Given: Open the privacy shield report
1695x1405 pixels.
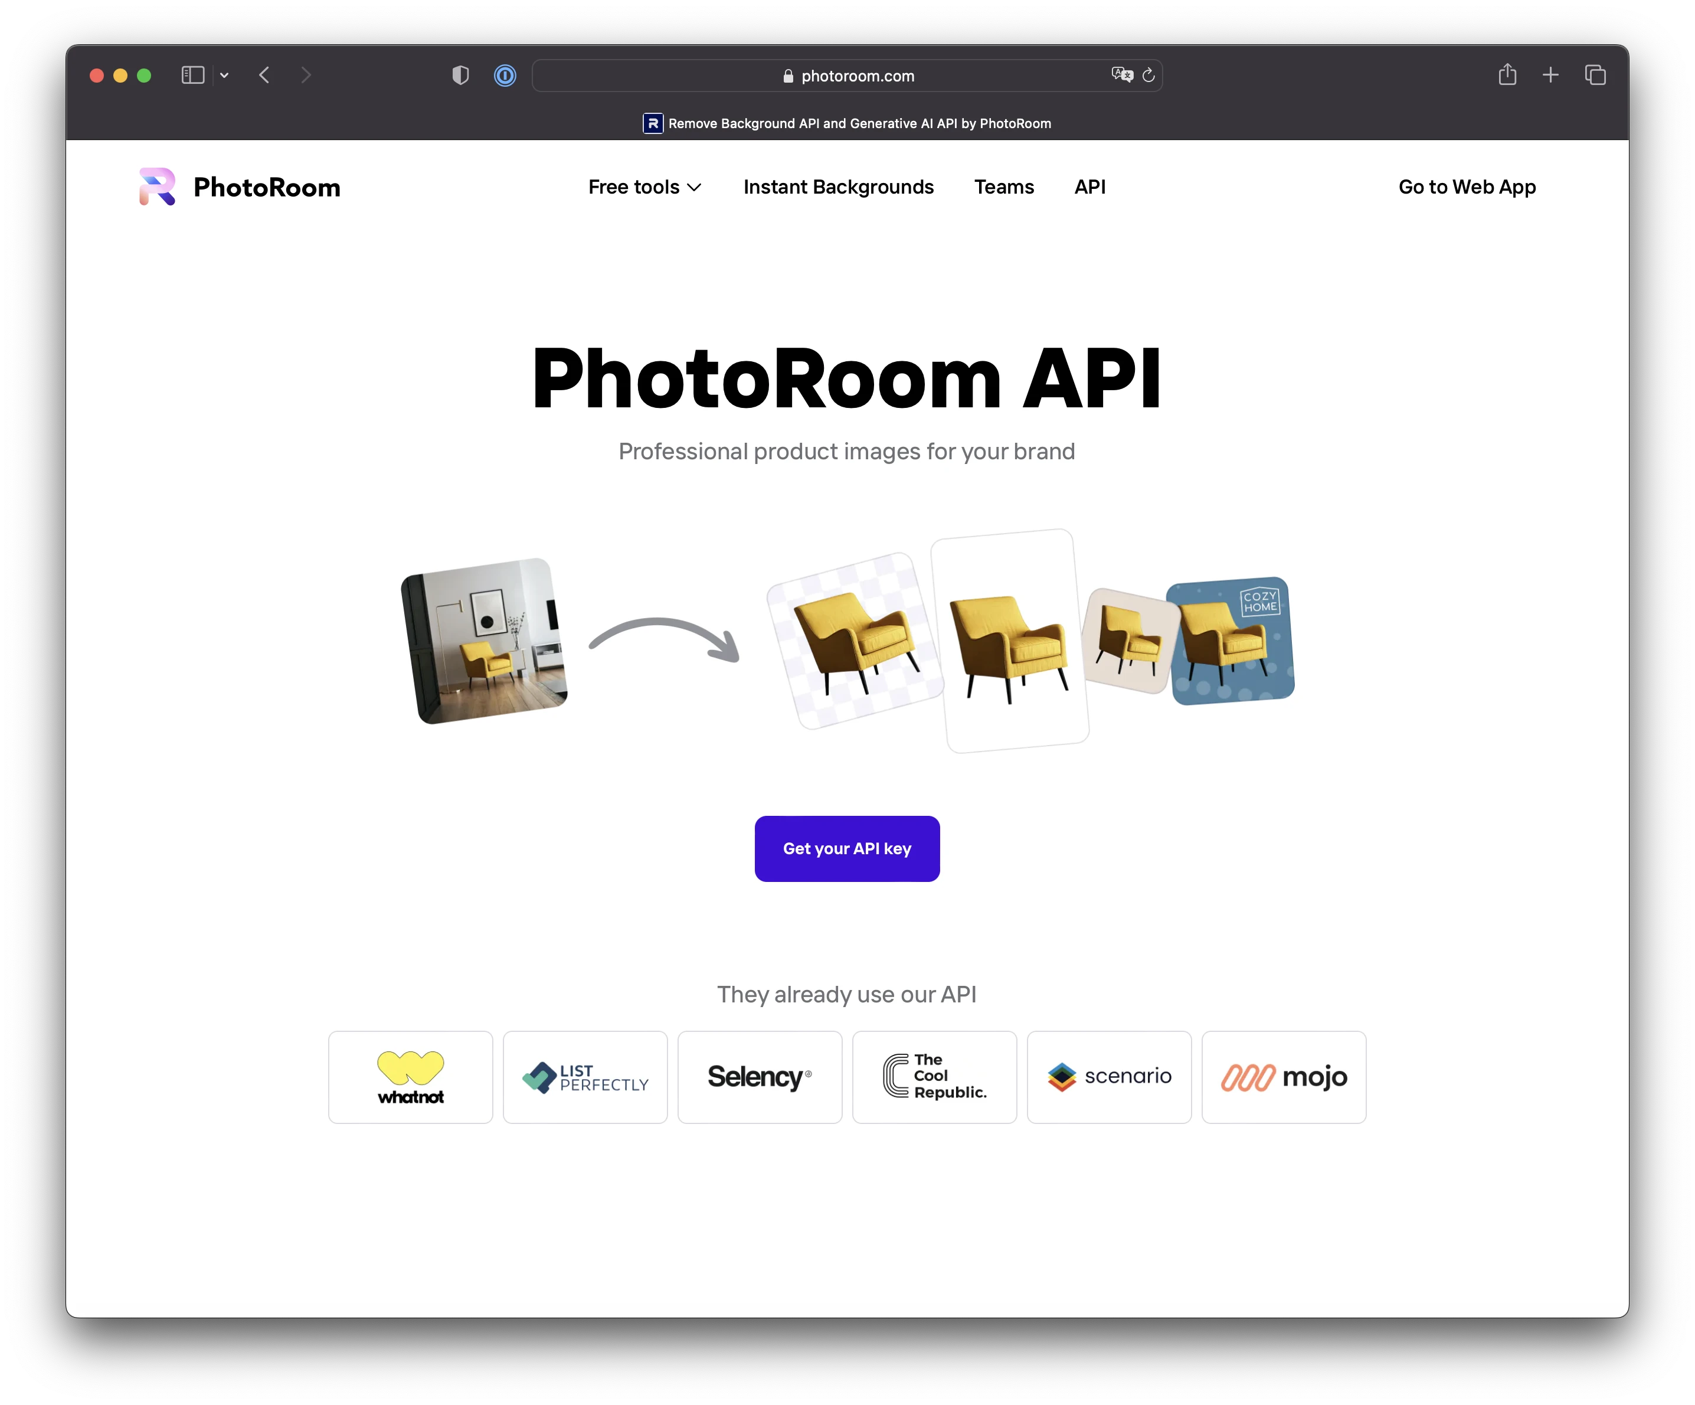Looking at the screenshot, I should click(x=460, y=75).
